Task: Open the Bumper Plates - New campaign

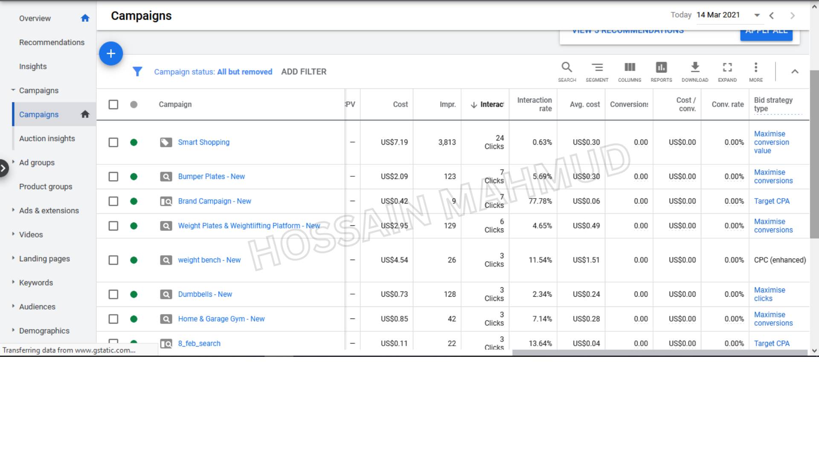Action: [211, 176]
